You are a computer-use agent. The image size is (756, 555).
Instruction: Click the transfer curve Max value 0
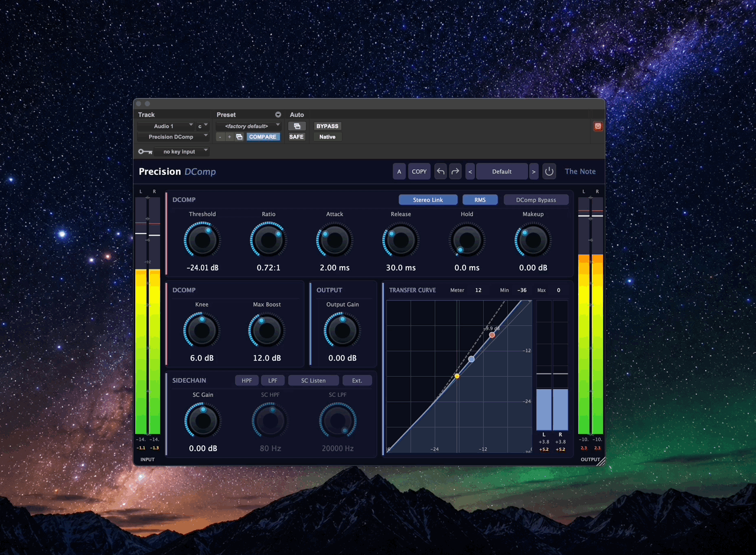(x=558, y=290)
